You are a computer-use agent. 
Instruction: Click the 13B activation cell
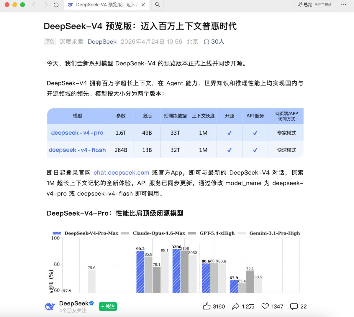click(x=147, y=150)
